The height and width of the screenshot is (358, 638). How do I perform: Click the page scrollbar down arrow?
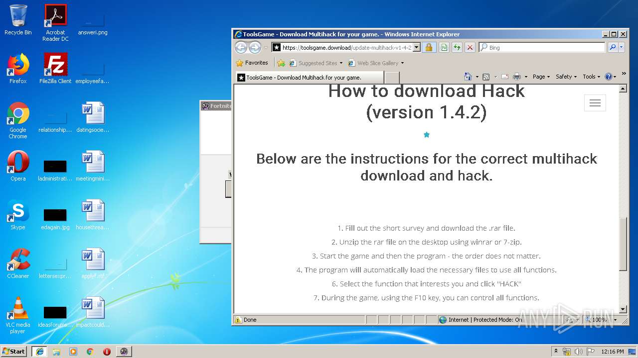(x=623, y=309)
